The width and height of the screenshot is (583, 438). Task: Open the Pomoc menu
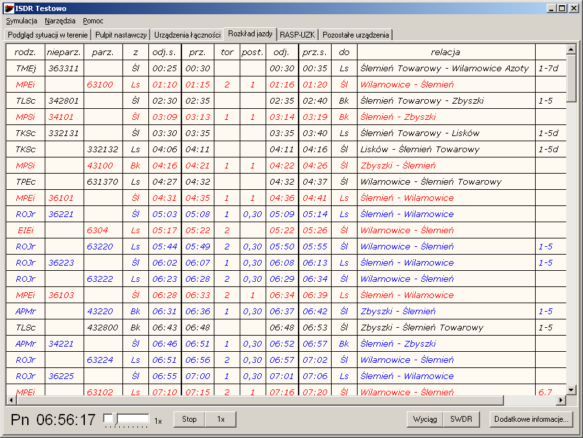(x=93, y=21)
